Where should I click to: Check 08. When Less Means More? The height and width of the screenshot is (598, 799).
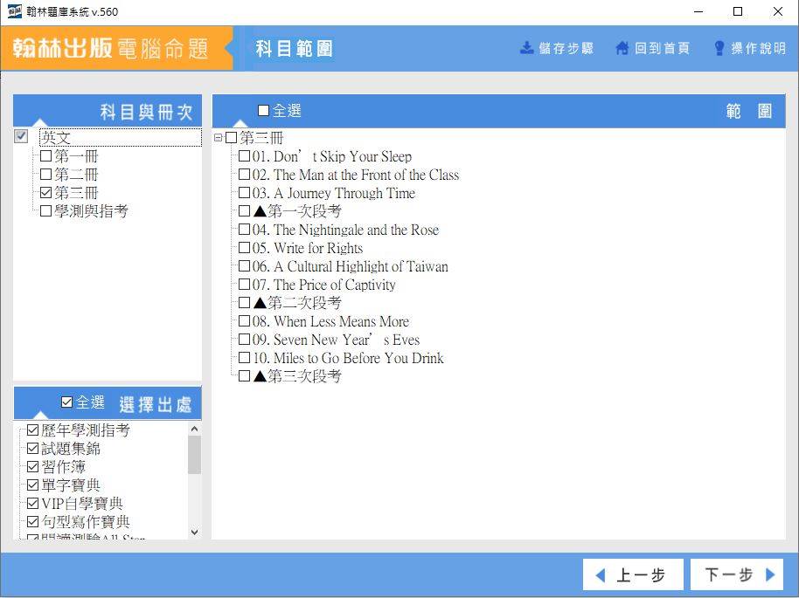pyautogui.click(x=245, y=320)
